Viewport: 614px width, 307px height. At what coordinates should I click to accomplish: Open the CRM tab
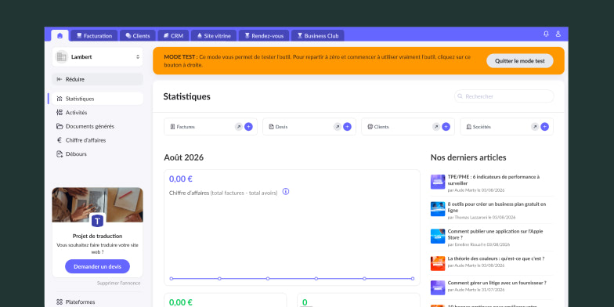click(173, 36)
